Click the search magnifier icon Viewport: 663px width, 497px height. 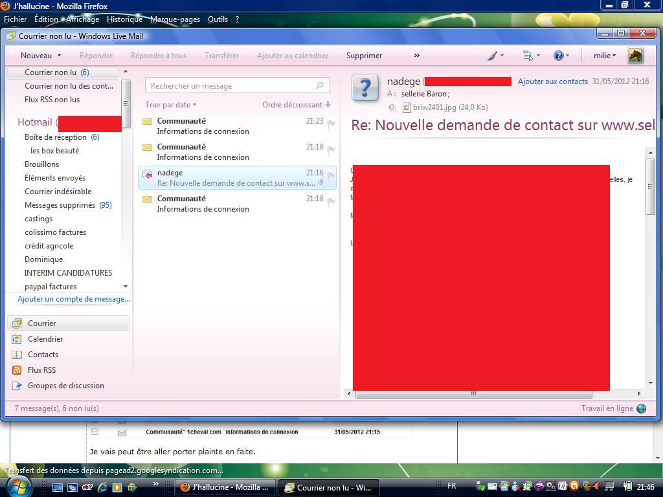click(319, 85)
